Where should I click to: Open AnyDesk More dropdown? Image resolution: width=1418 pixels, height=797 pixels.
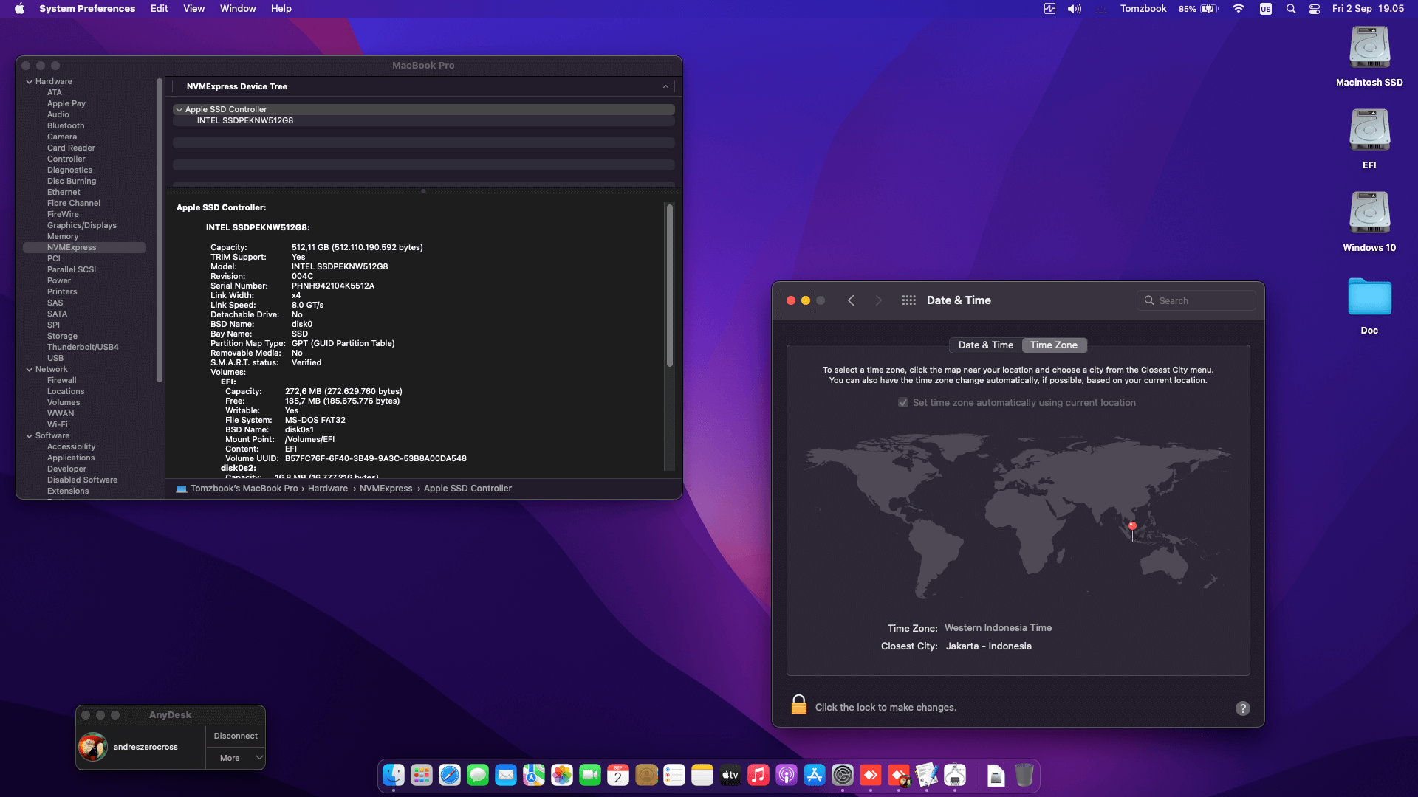[x=235, y=758]
